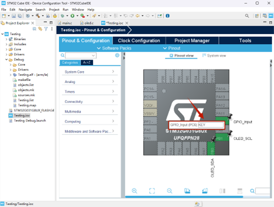This screenshot has width=274, height=207.
Task: Open the File menu
Action: click(4, 9)
